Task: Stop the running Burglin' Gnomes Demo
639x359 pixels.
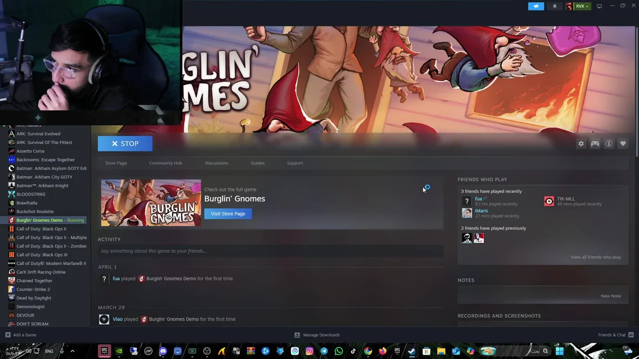Action: 125,144
